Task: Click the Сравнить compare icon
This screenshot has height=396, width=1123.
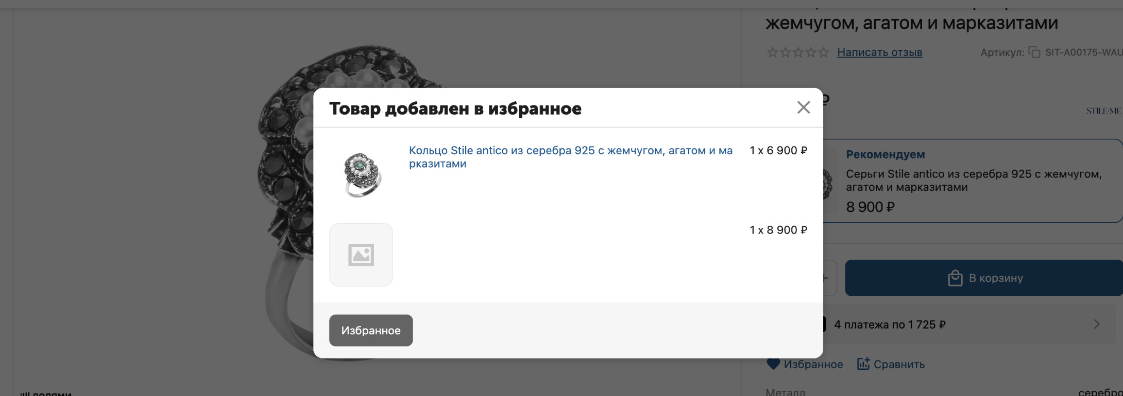Action: click(x=863, y=364)
